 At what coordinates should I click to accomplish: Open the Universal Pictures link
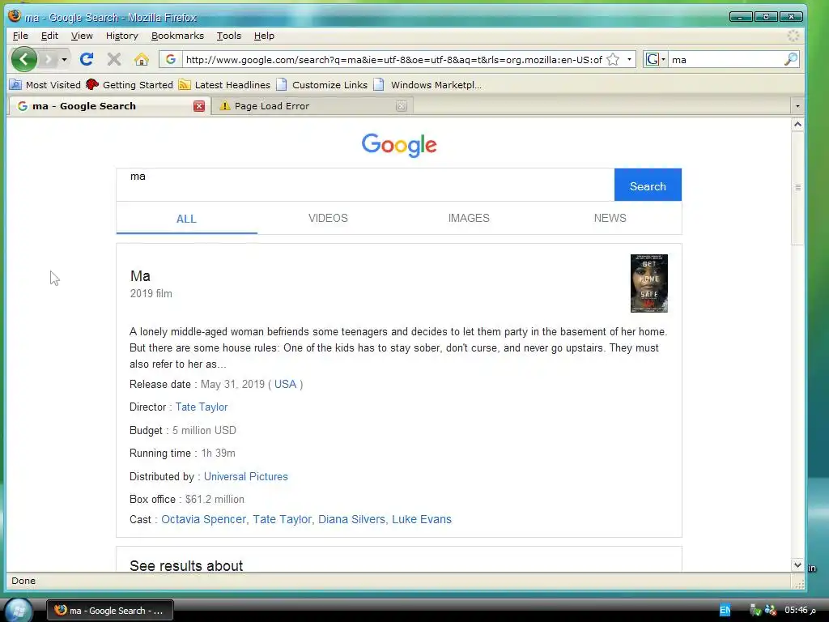[246, 476]
